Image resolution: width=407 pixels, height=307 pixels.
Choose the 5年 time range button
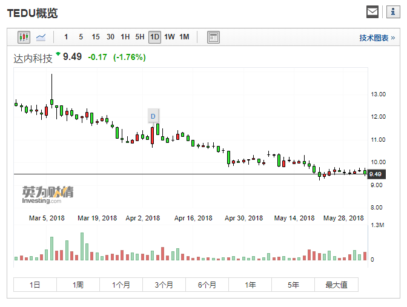click(x=293, y=285)
